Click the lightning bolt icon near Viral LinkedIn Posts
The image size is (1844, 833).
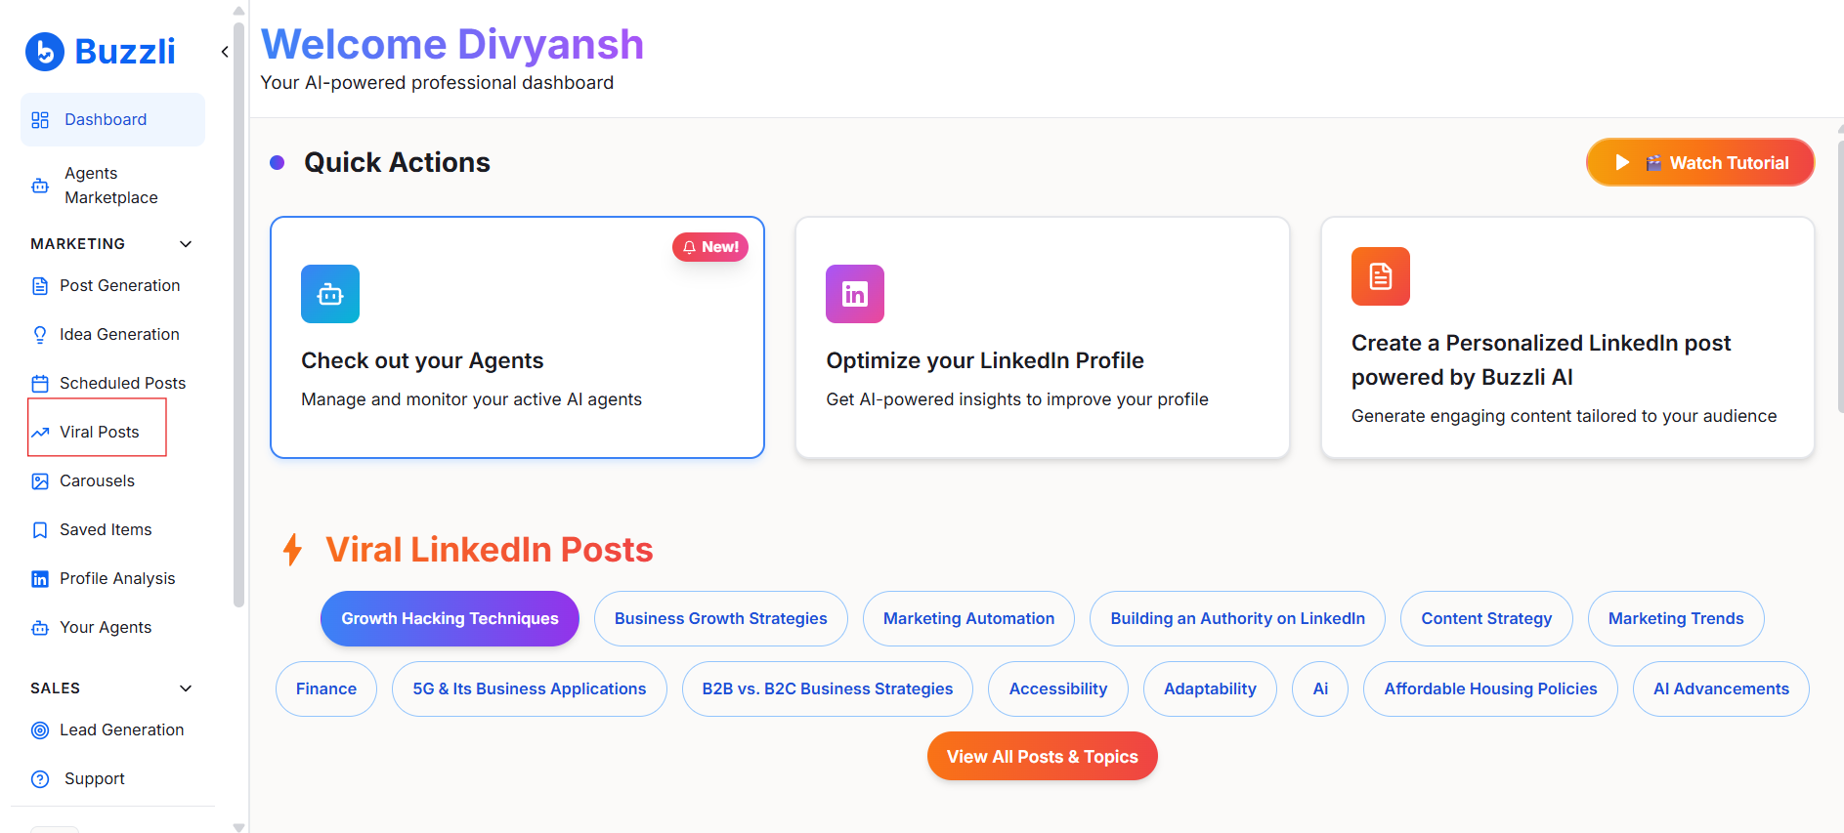pyautogui.click(x=292, y=550)
